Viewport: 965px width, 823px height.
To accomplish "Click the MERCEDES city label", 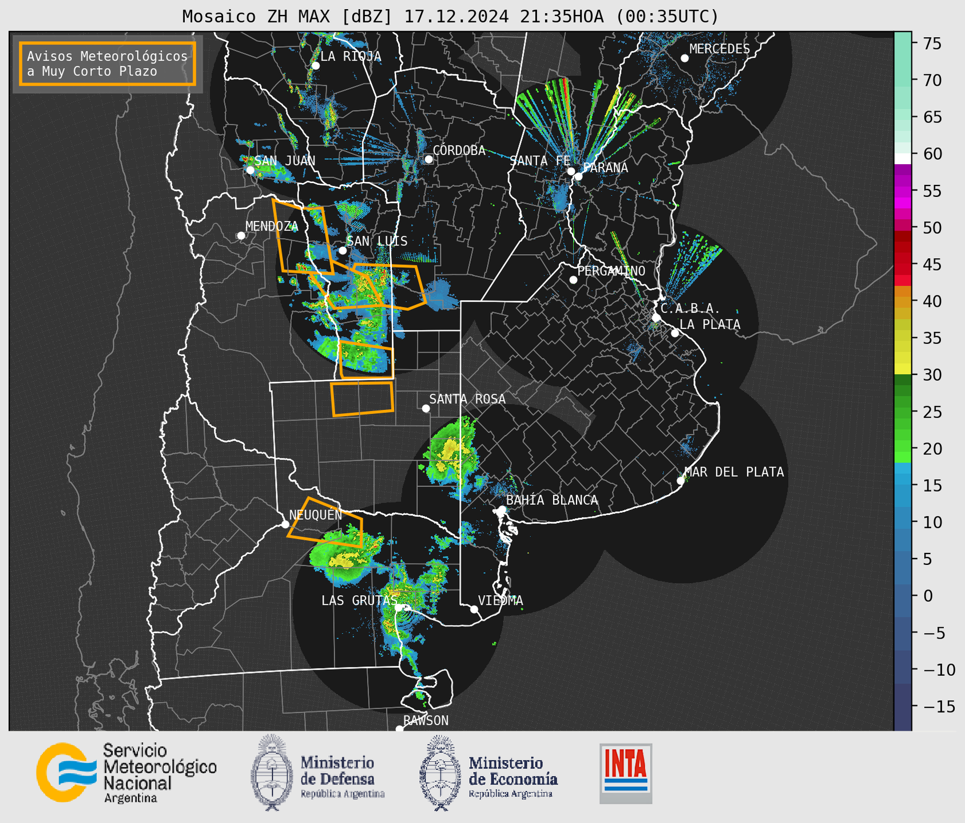I will pyautogui.click(x=720, y=49).
